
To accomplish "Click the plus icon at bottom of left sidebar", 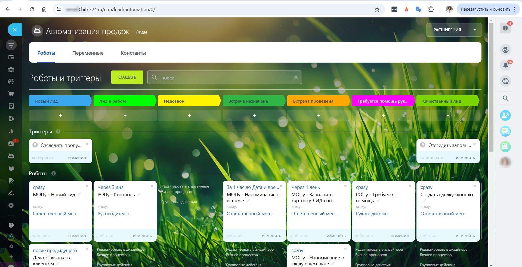I will 11,257.
